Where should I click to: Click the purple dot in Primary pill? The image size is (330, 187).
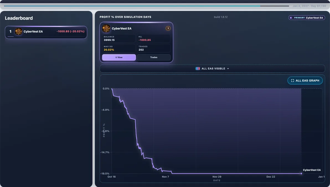(x=291, y=18)
